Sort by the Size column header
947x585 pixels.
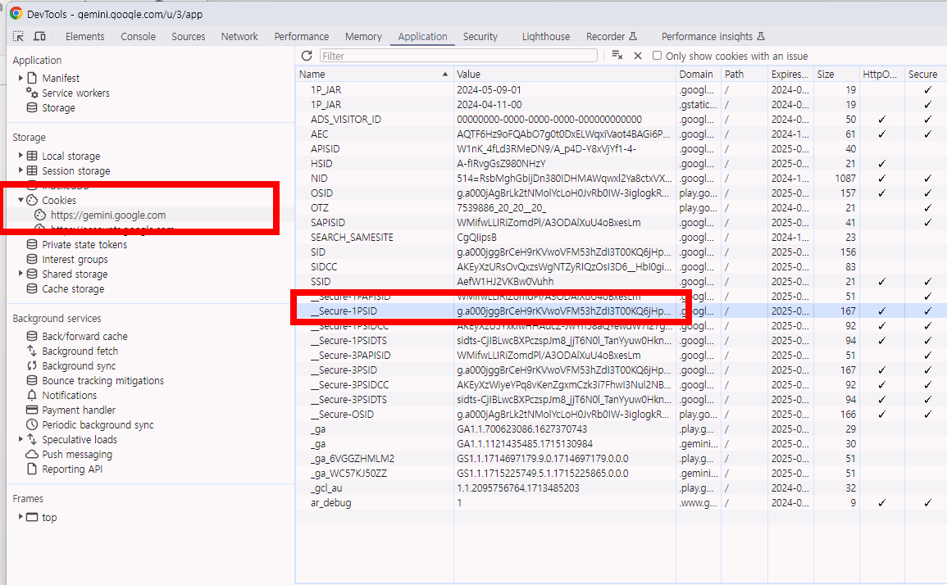click(836, 75)
